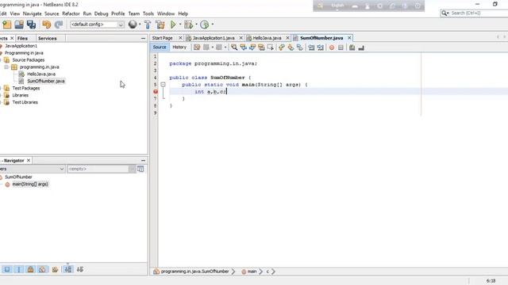Click programming.in.java.SumOfNumber breadcrumb
Image resolution: width=508 pixels, height=285 pixels.
(194, 272)
